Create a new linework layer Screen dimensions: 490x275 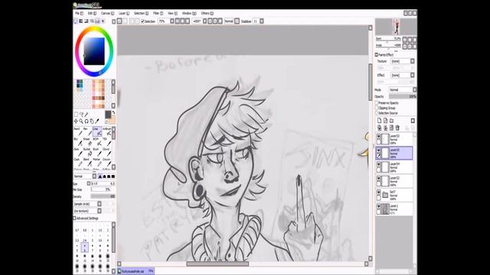tap(385, 121)
